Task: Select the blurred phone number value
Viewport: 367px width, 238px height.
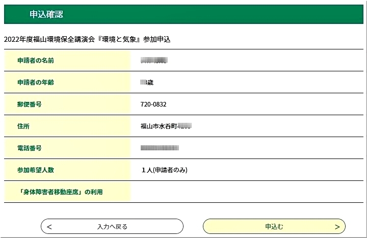Action: [160, 148]
